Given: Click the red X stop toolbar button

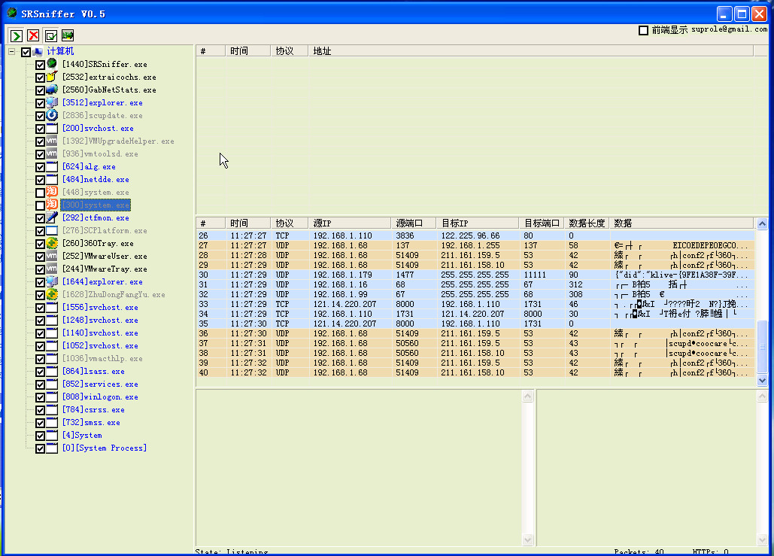Looking at the screenshot, I should tap(33, 35).
